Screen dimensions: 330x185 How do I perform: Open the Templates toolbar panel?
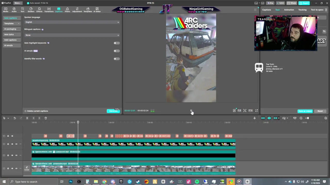point(88,10)
